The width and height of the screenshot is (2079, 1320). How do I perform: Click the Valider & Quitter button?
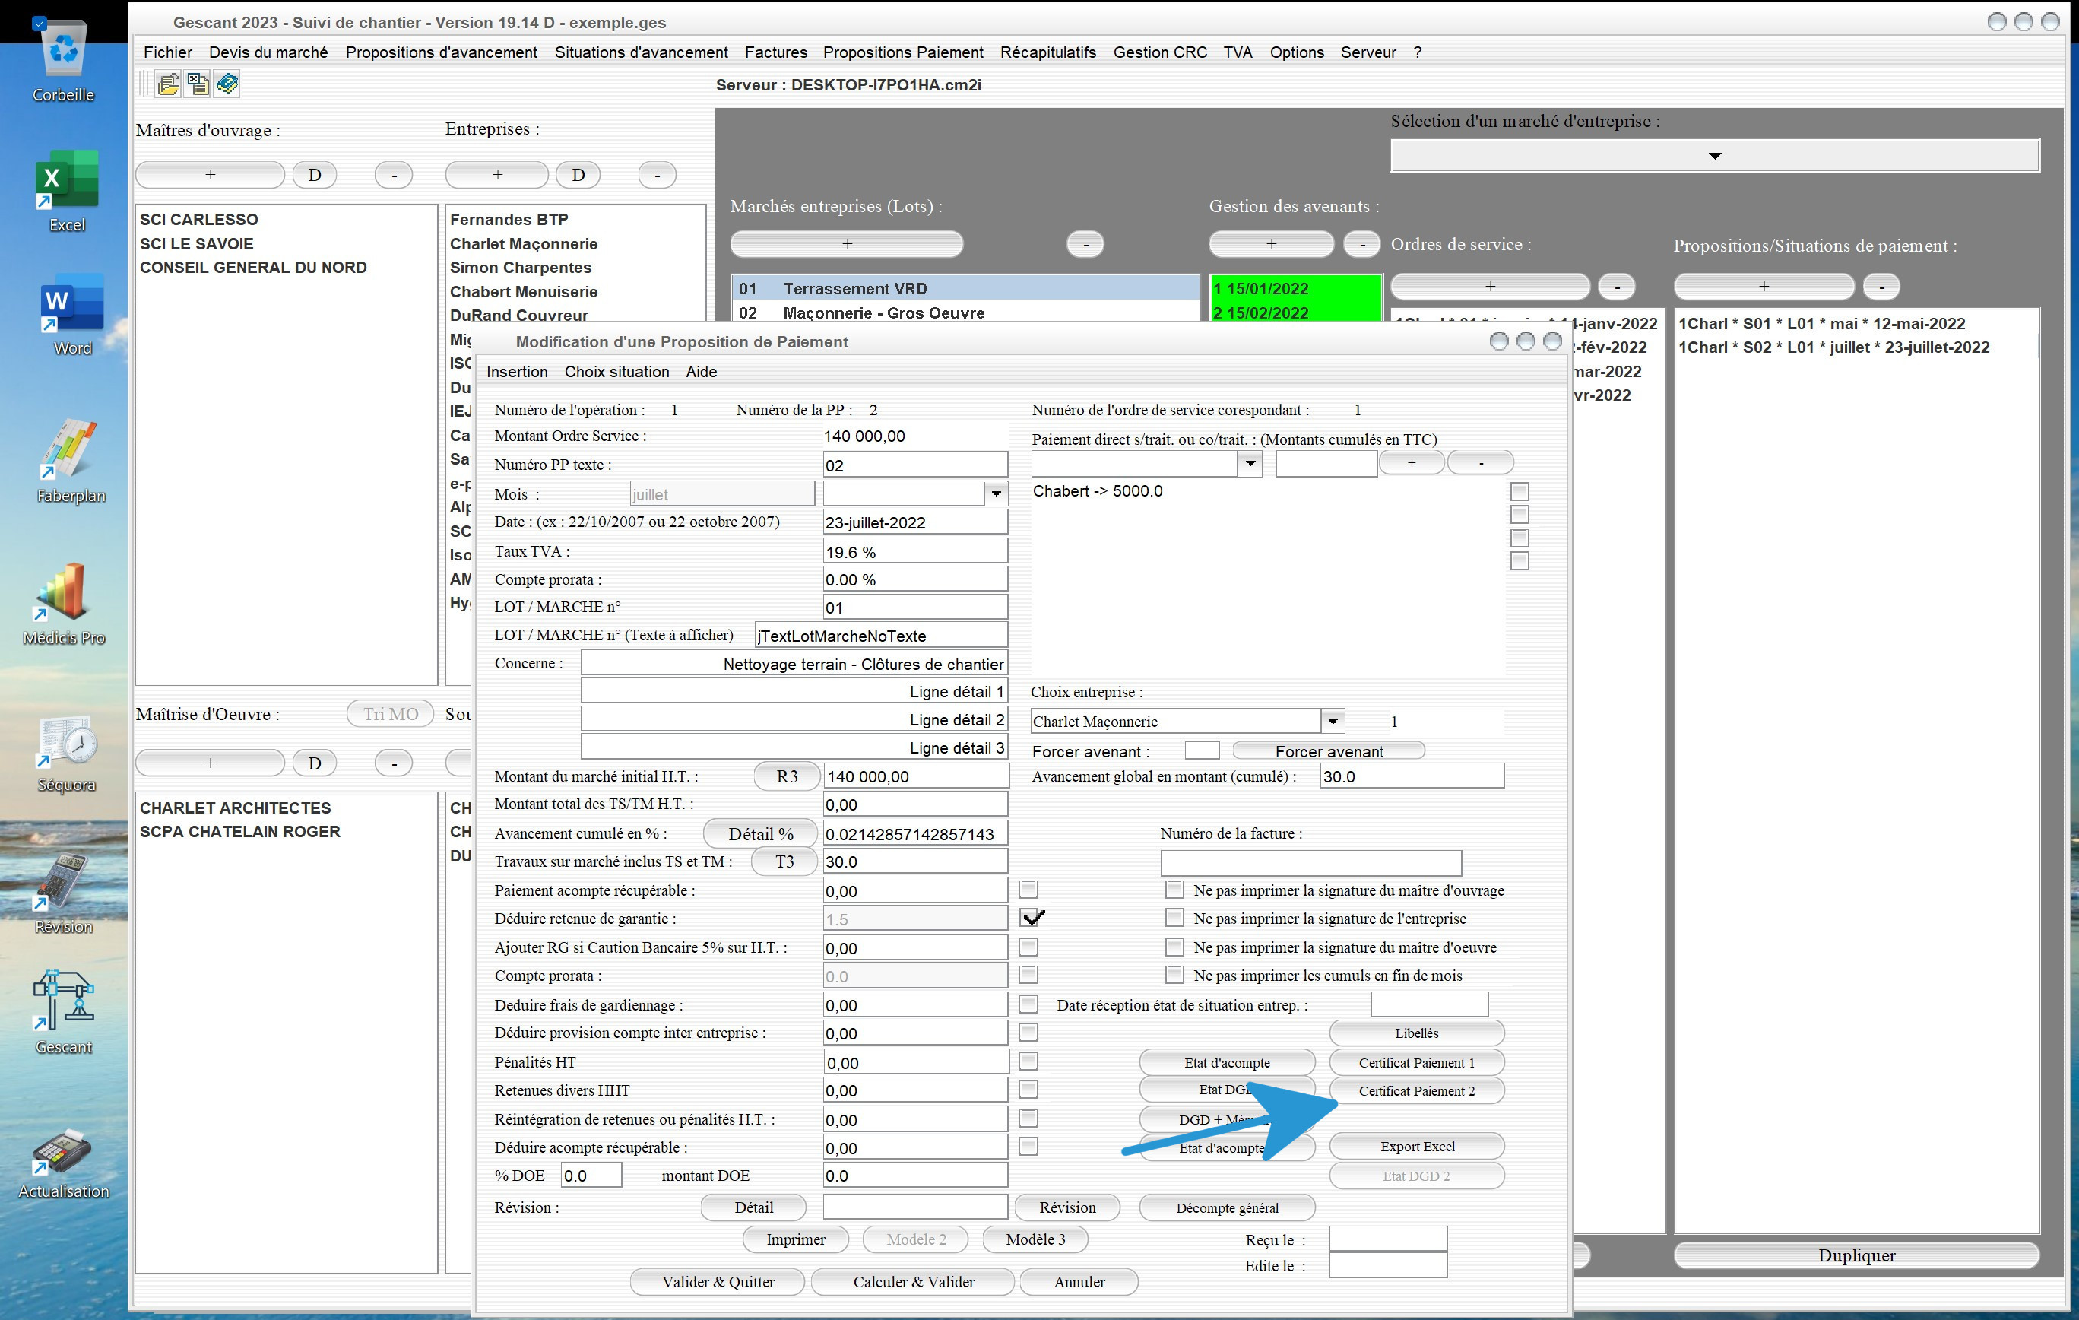(718, 1282)
